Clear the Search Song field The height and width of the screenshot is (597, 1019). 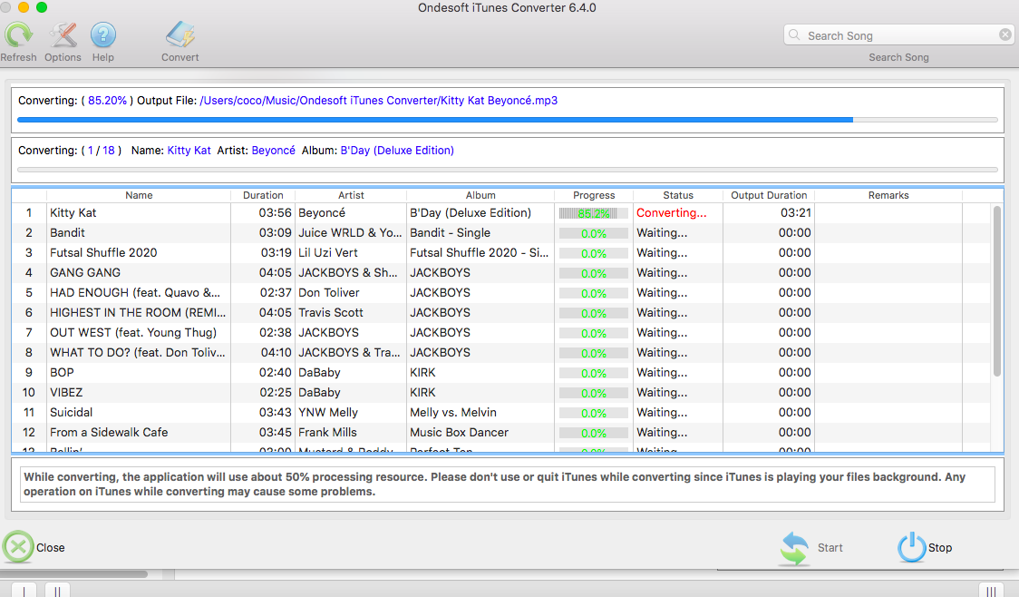pos(1004,35)
